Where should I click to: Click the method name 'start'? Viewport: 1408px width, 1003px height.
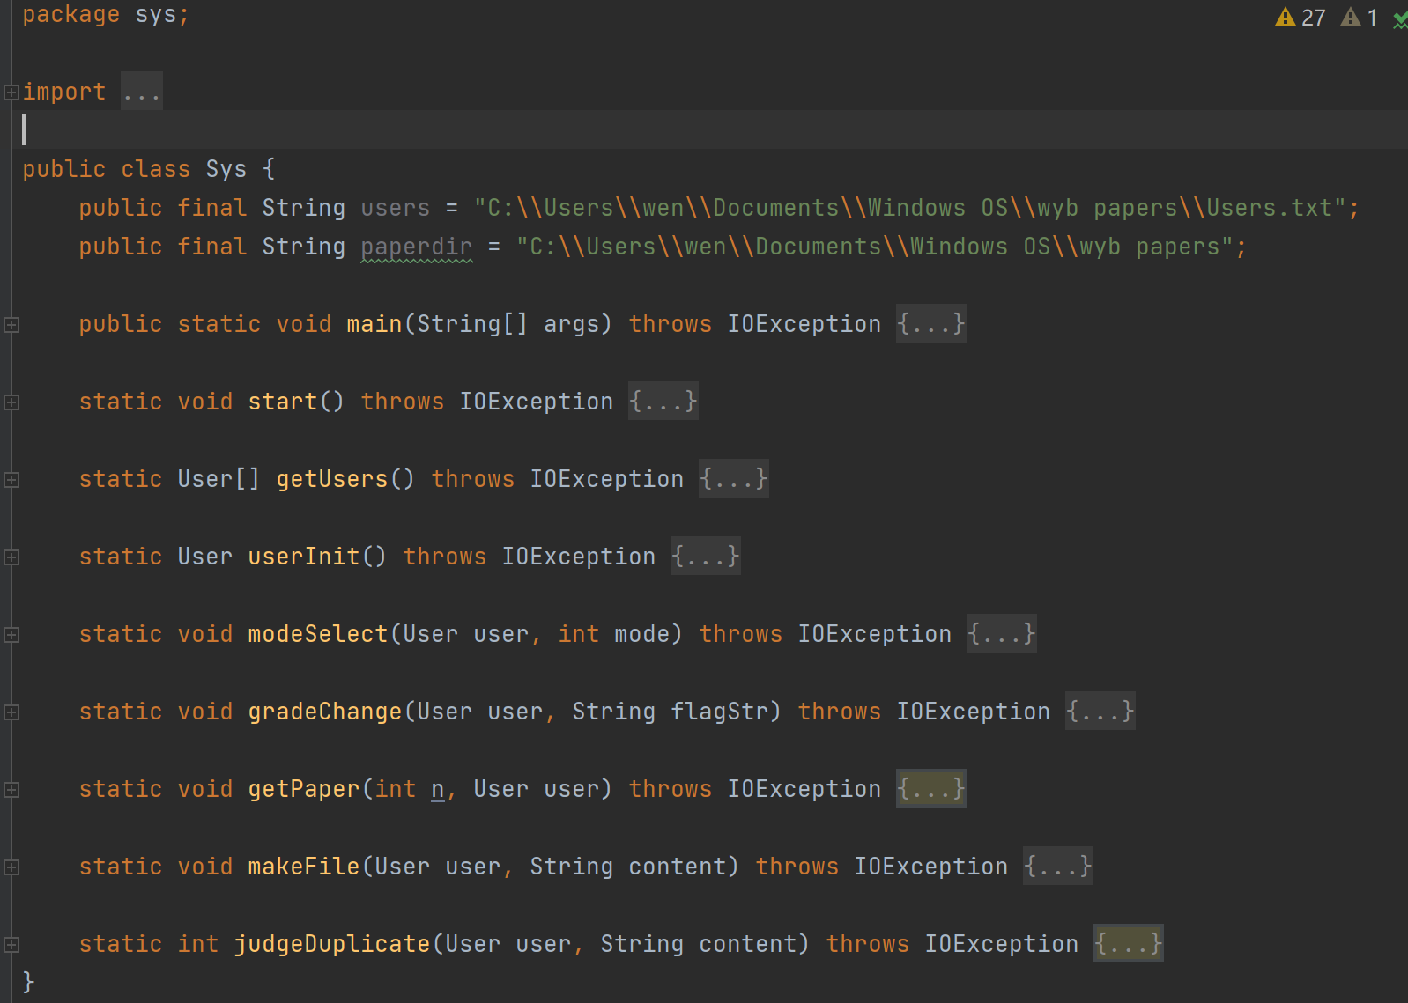pyautogui.click(x=283, y=402)
